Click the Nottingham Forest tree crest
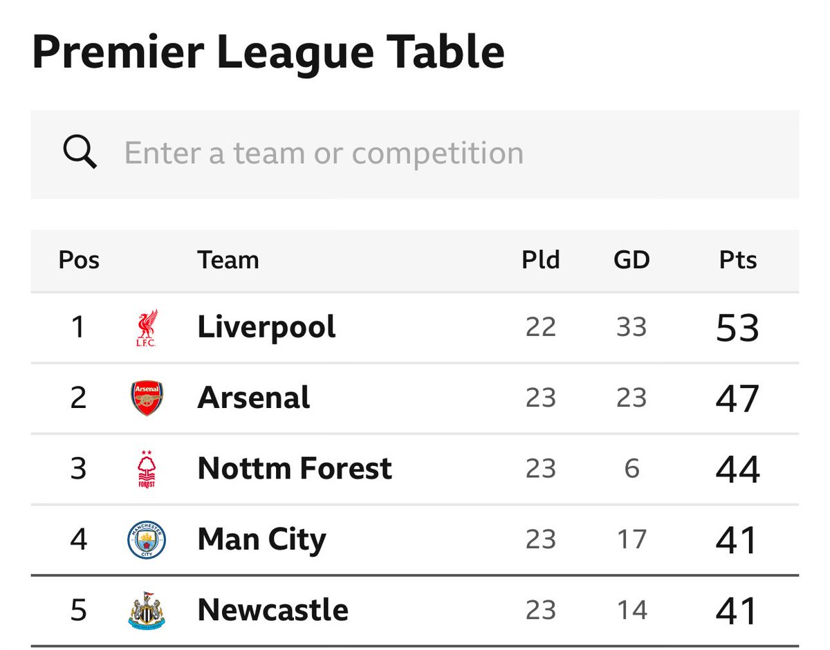This screenshot has height=650, width=830. 147,469
